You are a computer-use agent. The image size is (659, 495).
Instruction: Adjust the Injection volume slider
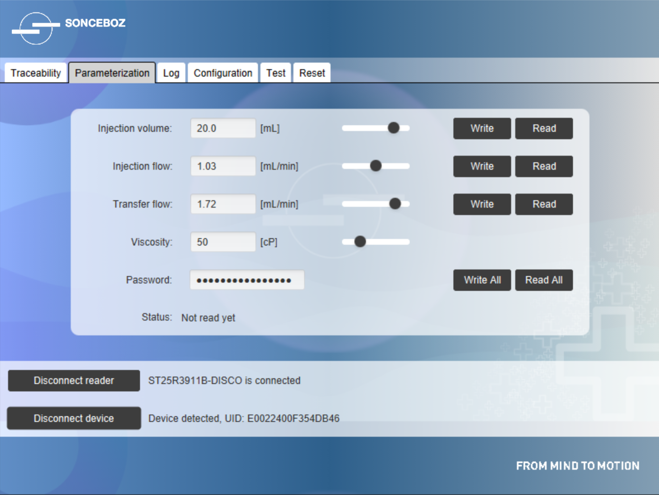394,128
